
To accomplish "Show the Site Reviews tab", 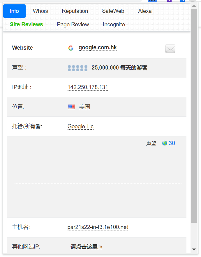I will pyautogui.click(x=27, y=25).
